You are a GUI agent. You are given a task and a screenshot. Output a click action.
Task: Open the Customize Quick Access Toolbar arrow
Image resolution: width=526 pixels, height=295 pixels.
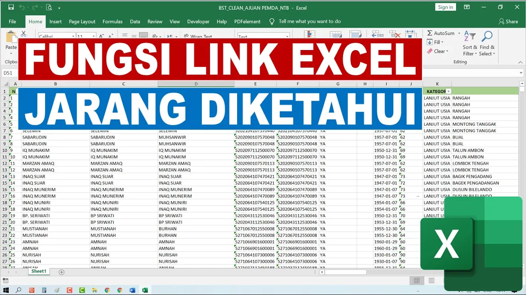pyautogui.click(x=60, y=8)
